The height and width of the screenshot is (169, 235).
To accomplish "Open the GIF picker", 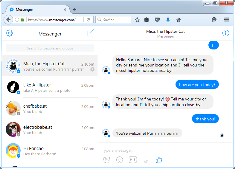I will pyautogui.click(x=133, y=160).
